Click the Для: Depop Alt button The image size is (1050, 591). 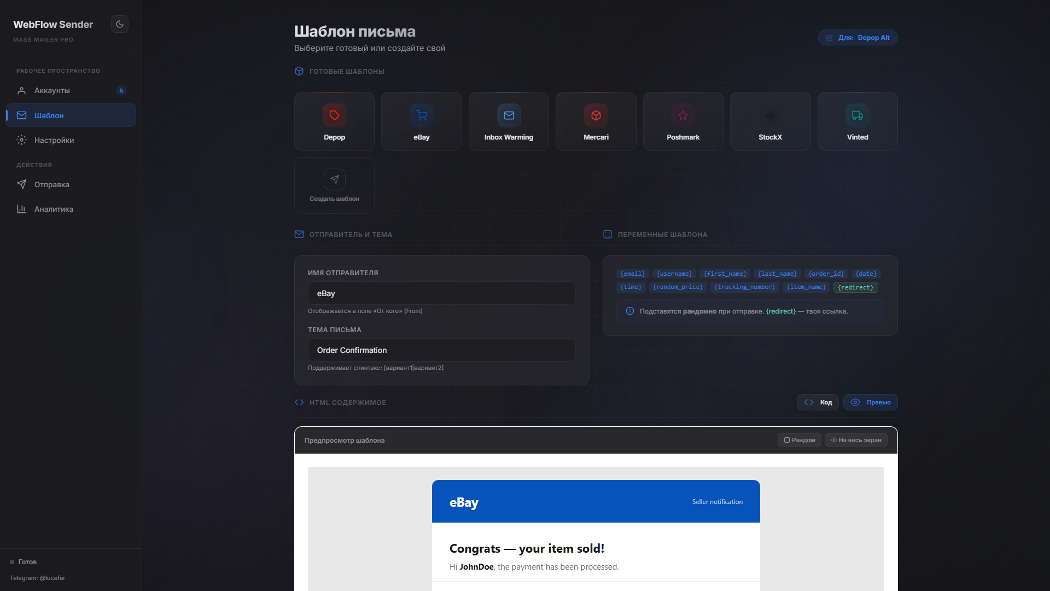pyautogui.click(x=857, y=38)
